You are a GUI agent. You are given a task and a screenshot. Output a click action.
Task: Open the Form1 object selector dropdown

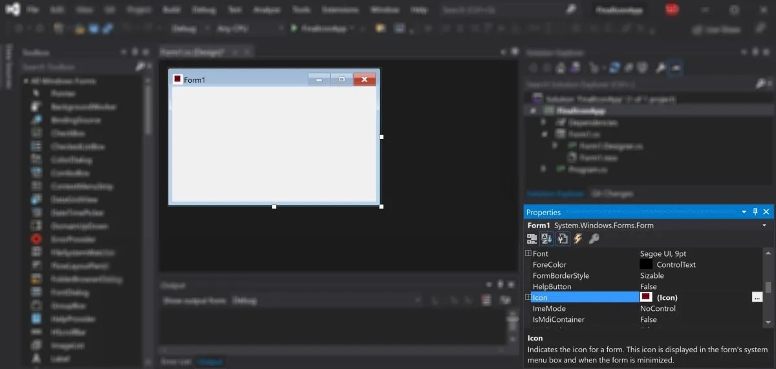pos(764,226)
